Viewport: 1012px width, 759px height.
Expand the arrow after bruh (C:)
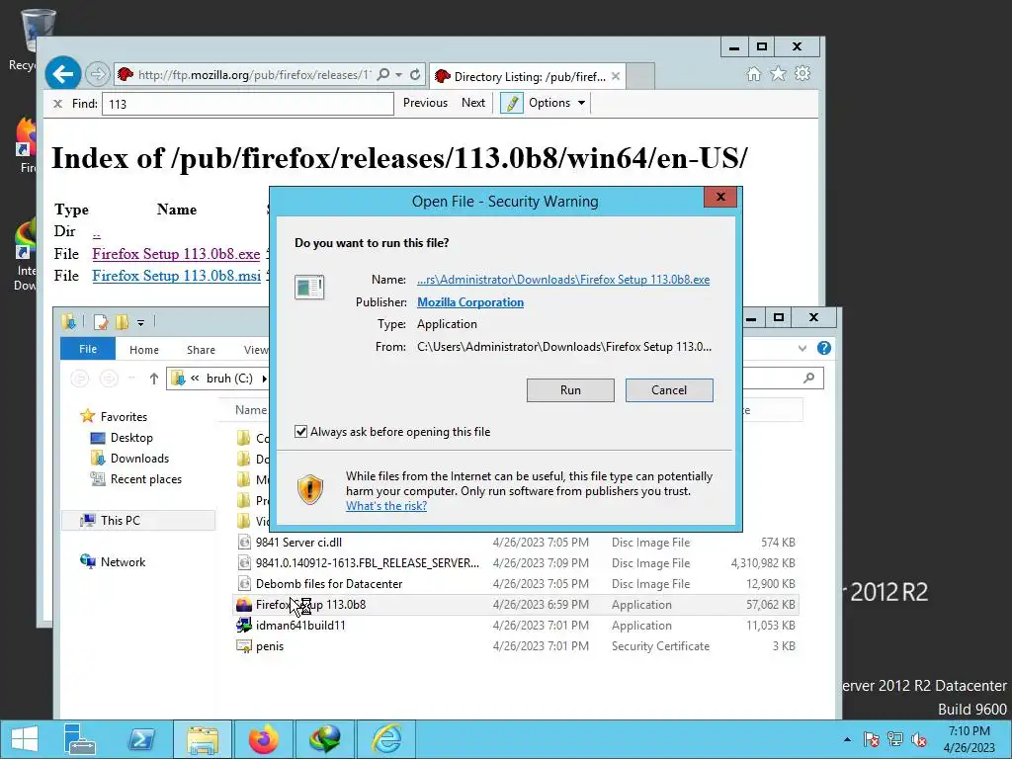point(263,379)
